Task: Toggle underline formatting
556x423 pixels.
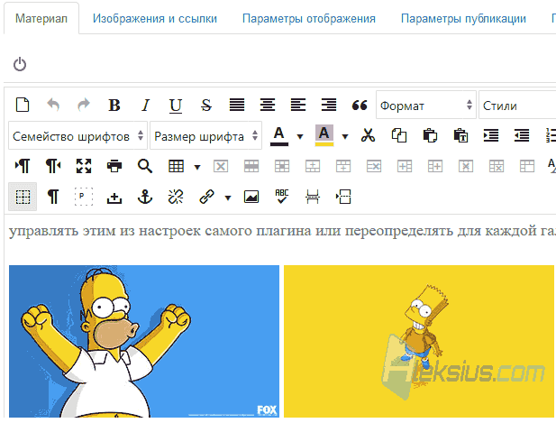Action: pyautogui.click(x=176, y=106)
